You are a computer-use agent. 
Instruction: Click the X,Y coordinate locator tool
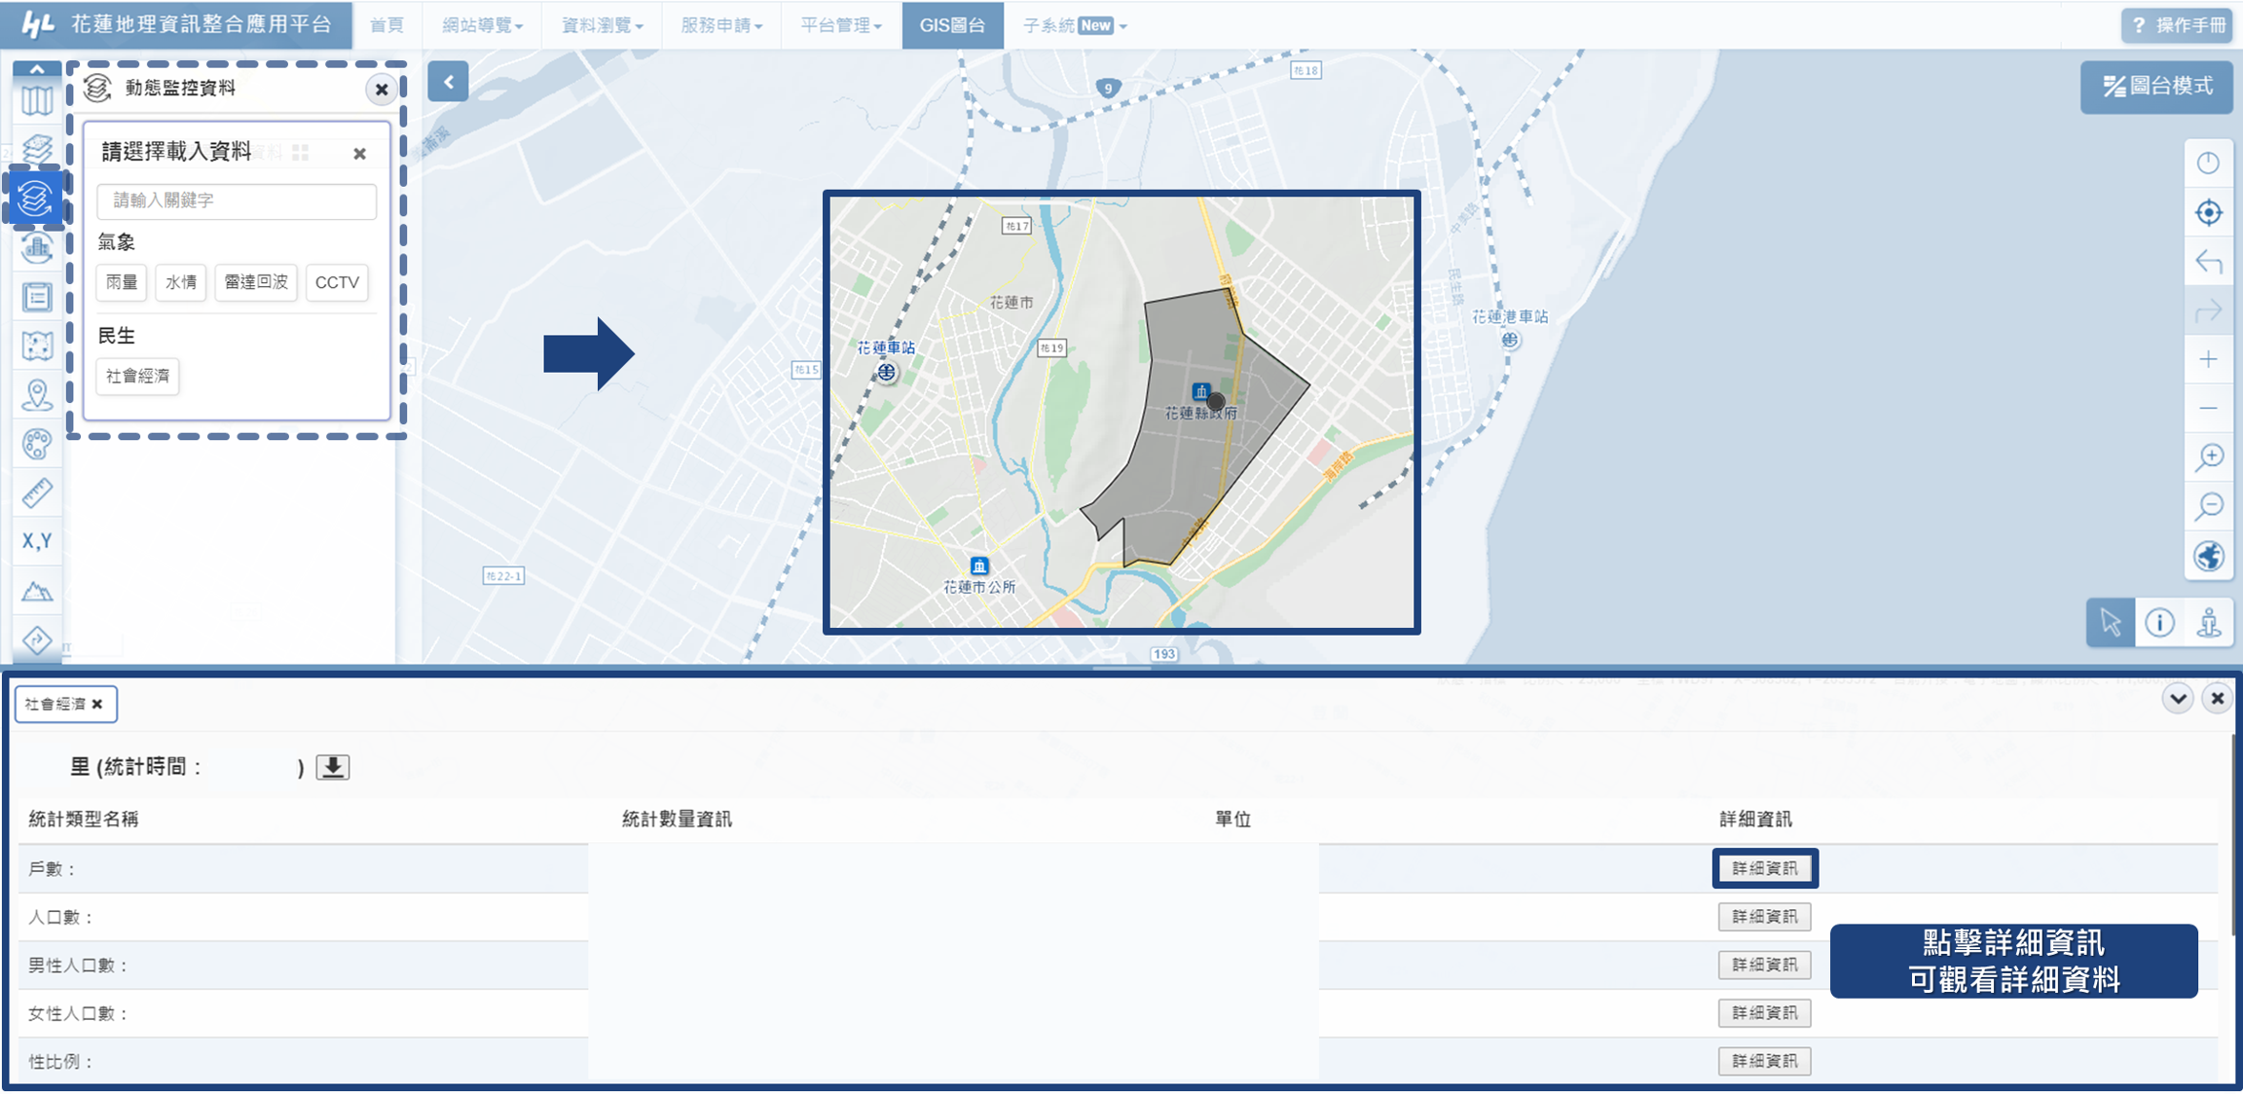pyautogui.click(x=36, y=541)
